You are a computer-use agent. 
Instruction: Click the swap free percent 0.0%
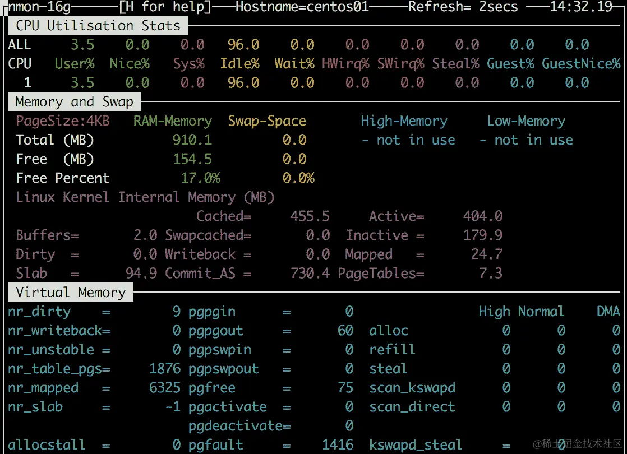(299, 178)
